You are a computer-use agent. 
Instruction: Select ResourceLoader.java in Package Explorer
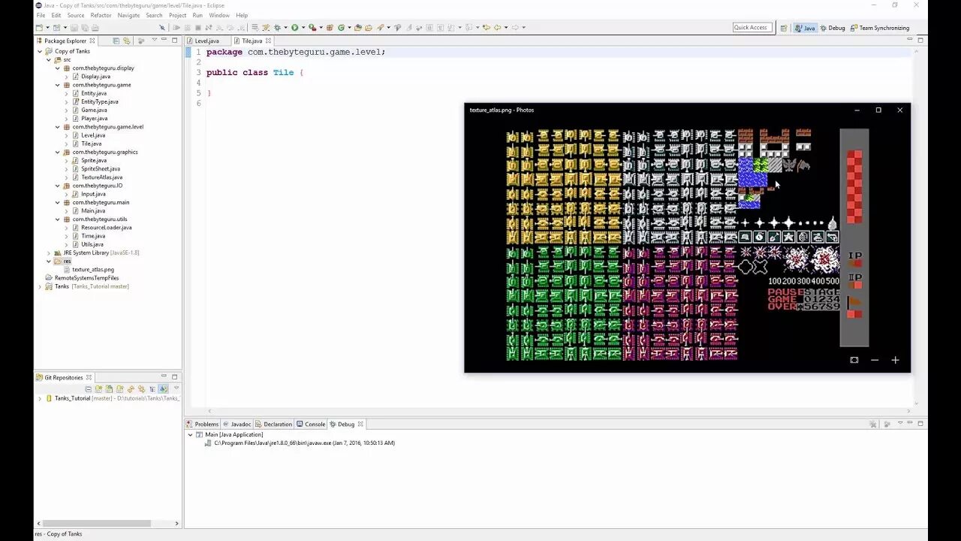106,228
